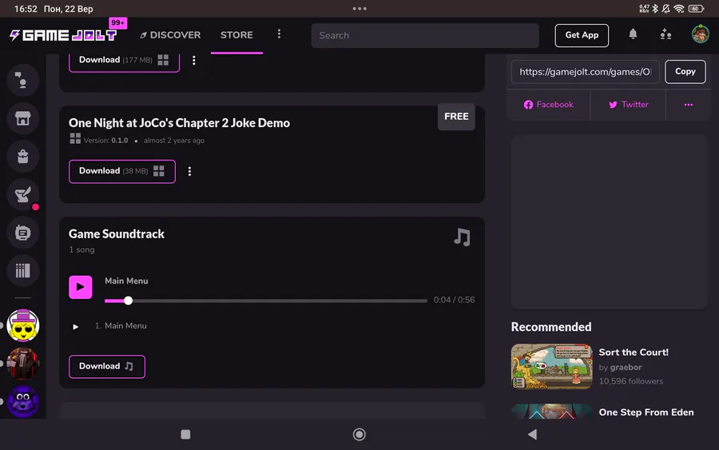
Task: Open the sidebar chat icon
Action: click(22, 80)
